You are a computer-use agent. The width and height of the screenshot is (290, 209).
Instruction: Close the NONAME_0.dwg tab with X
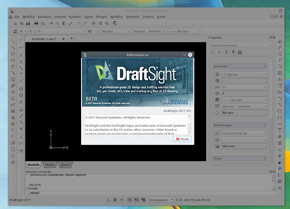coord(63,39)
